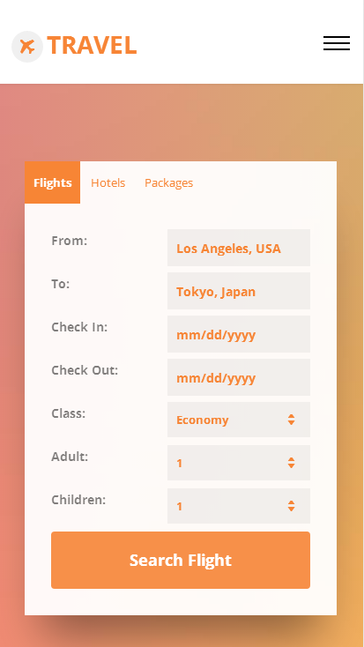Viewport: 364px width, 647px height.
Task: Click the airplane logo icon
Action: [x=27, y=47]
